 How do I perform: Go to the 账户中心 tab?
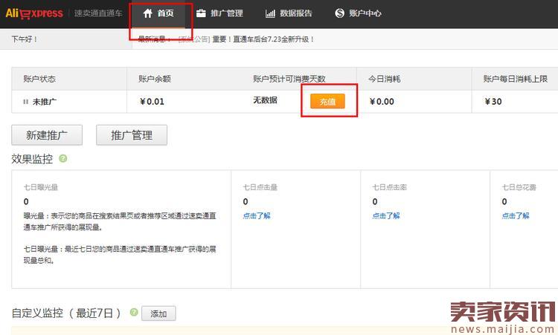[358, 13]
